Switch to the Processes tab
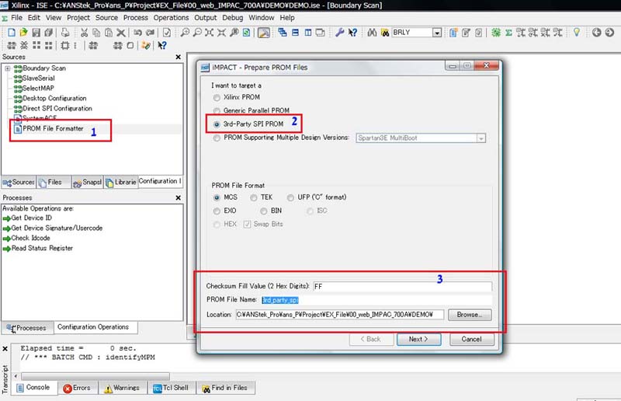621x401 pixels. click(27, 328)
